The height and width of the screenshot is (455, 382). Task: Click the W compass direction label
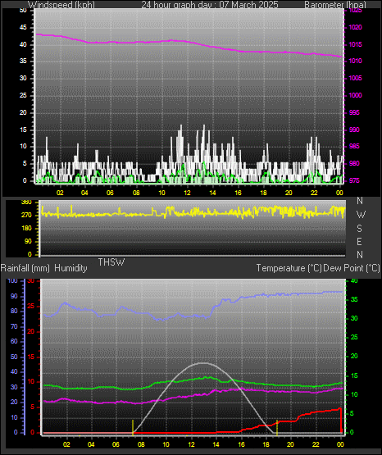361,215
